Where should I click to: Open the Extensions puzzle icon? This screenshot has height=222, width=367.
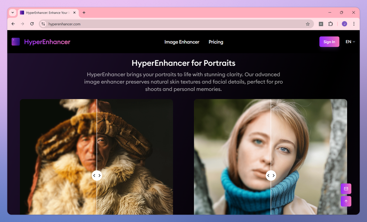(x=331, y=24)
